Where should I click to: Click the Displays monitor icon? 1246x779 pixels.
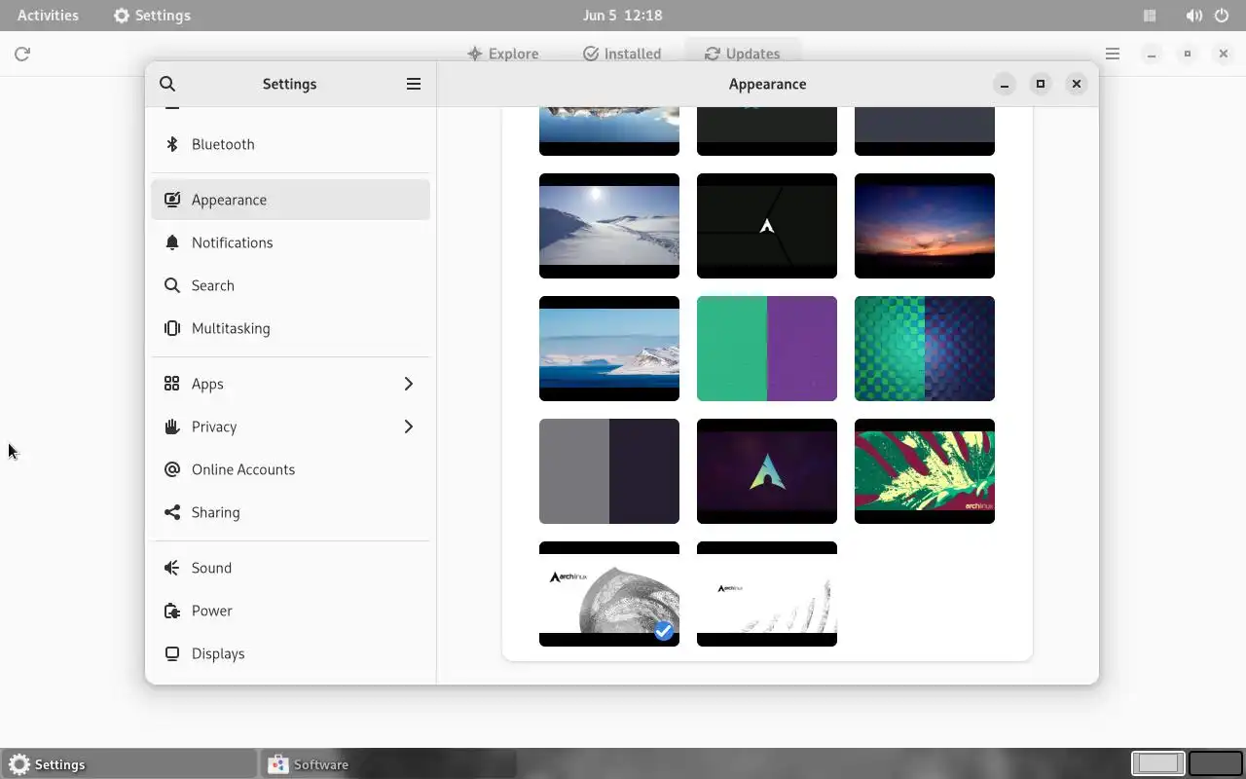pos(172,653)
